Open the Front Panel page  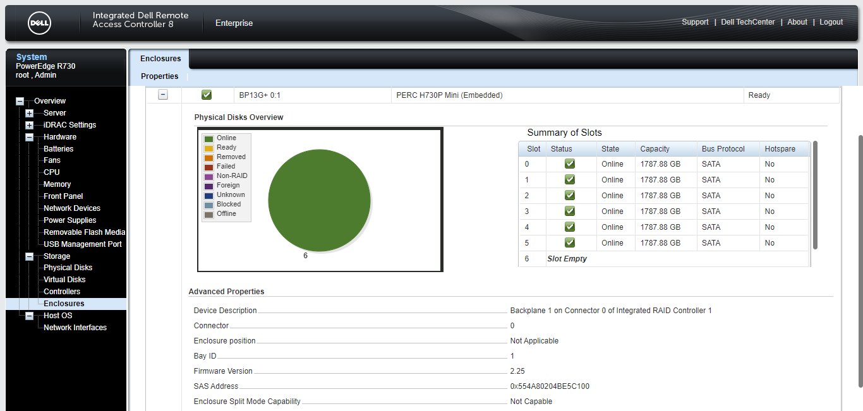[x=63, y=196]
